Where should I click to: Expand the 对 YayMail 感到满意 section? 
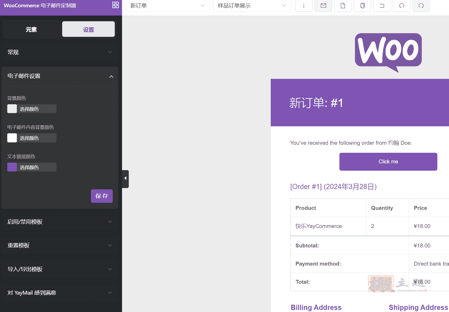[60, 293]
